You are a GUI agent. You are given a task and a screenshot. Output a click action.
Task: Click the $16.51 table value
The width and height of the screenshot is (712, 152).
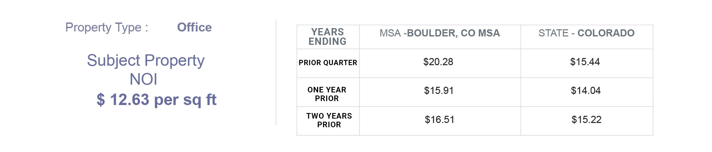439,120
